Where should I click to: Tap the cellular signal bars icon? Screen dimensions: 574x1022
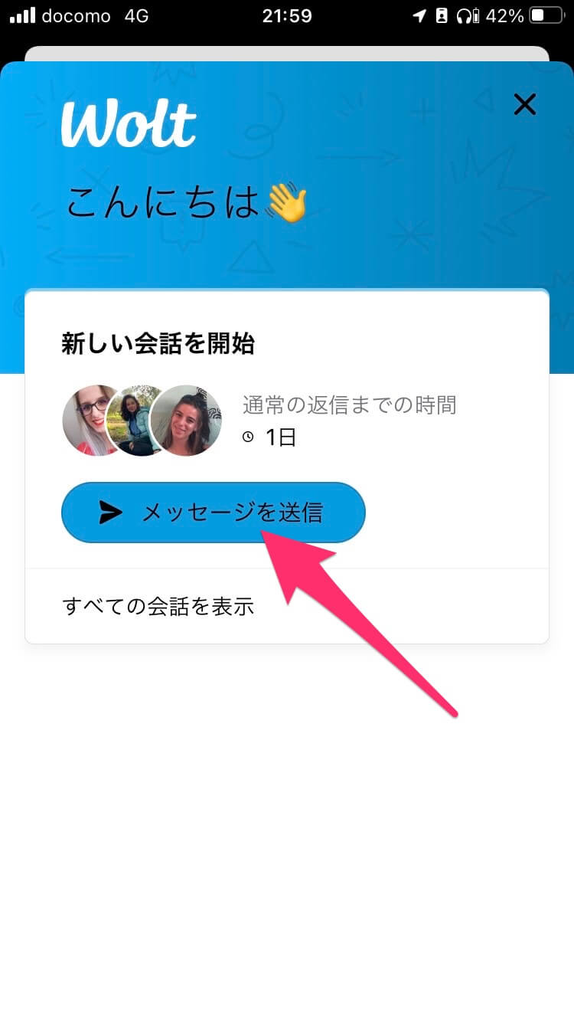tap(22, 15)
